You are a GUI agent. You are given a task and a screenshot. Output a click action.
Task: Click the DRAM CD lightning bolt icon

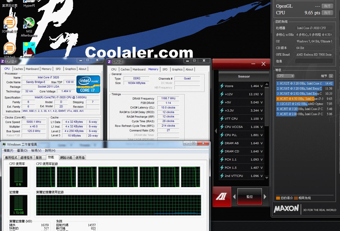222,151
